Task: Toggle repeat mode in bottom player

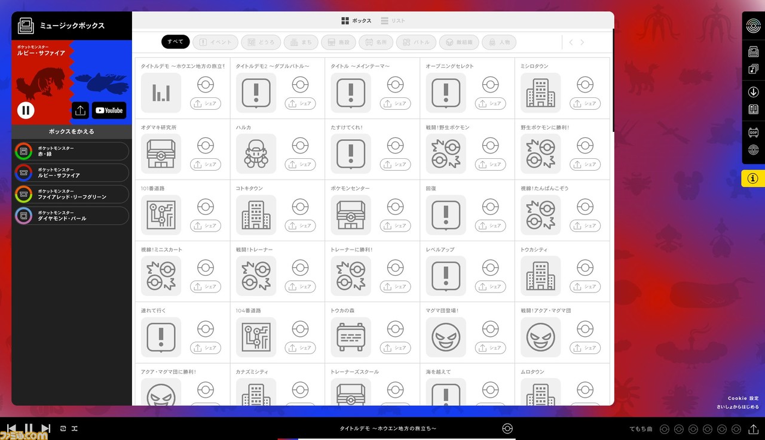Action: 63,429
